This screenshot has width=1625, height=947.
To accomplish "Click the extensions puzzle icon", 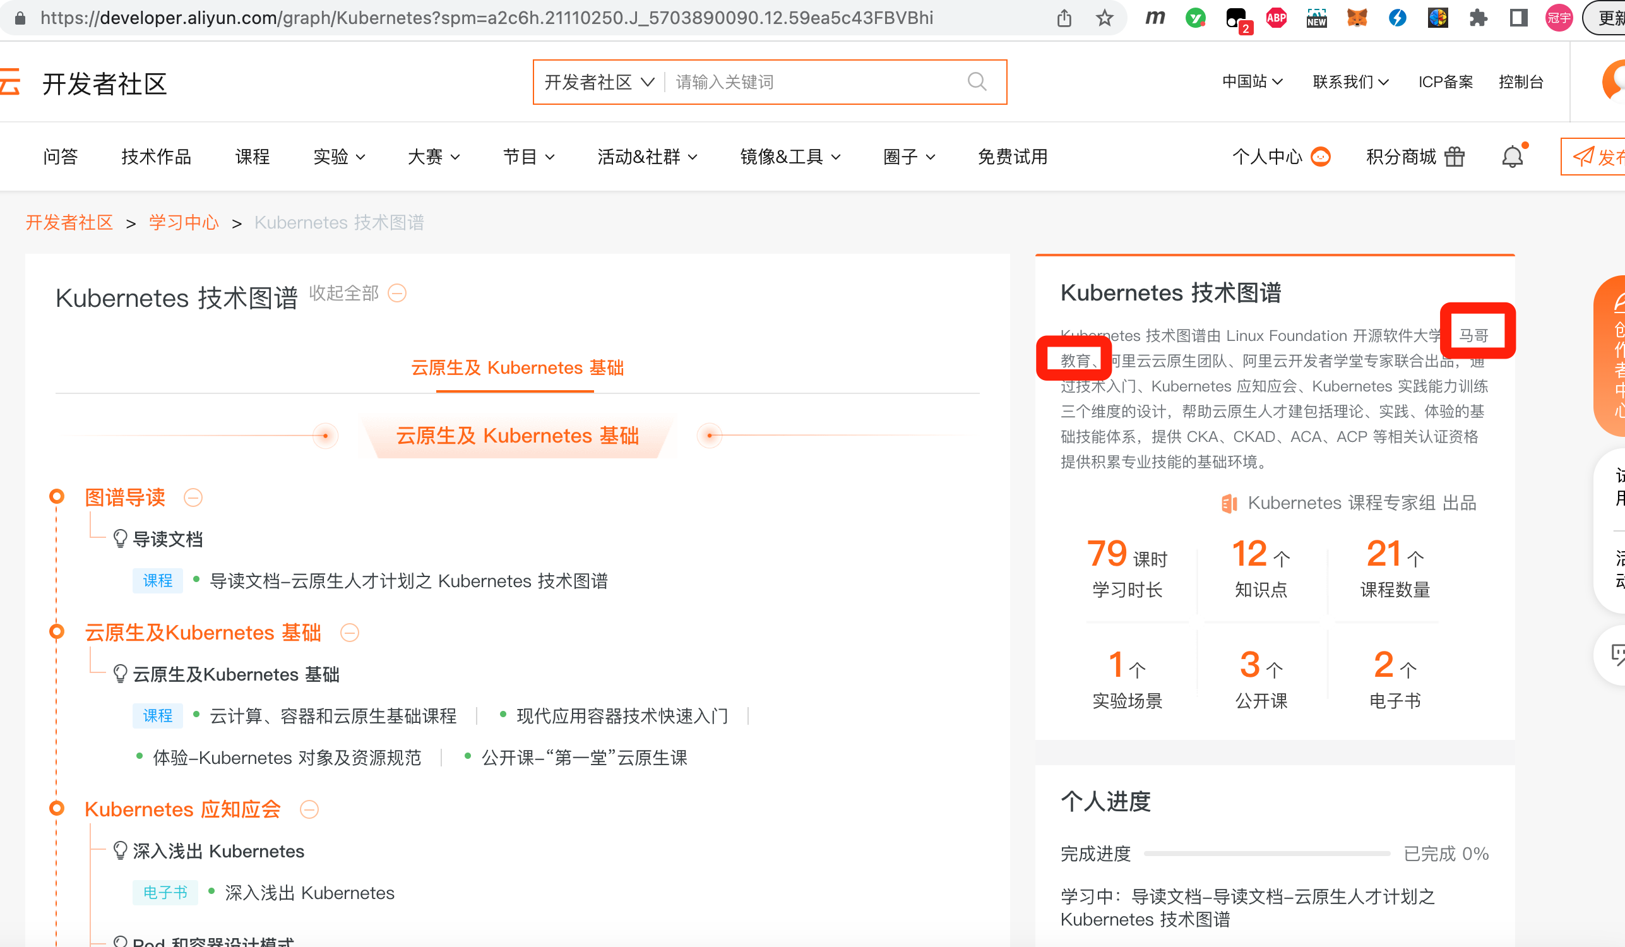I will tap(1478, 18).
